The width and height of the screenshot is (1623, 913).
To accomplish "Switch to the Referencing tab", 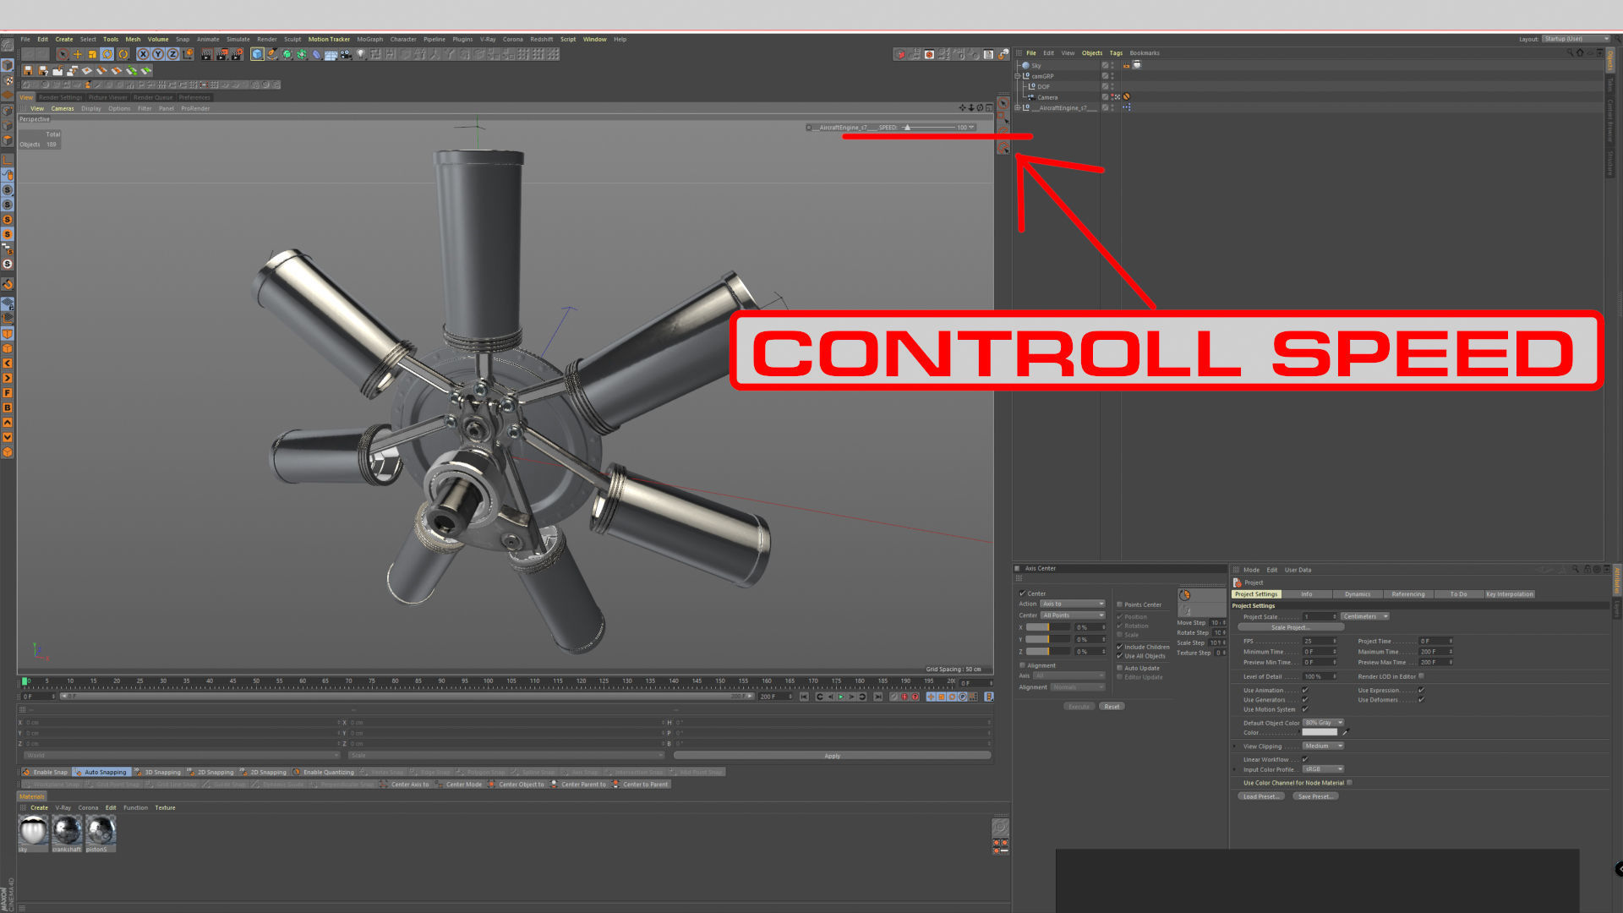I will (1408, 594).
